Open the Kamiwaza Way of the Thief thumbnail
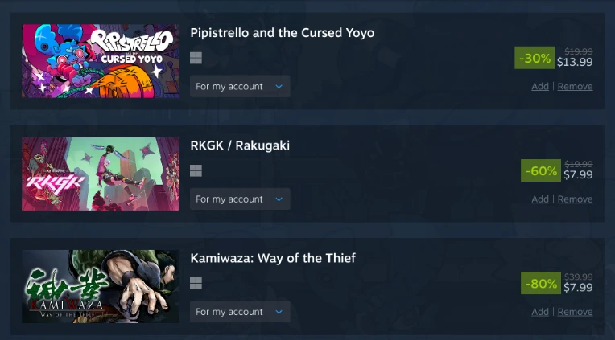Screen dimensions: 615x340 pyautogui.click(x=100, y=287)
